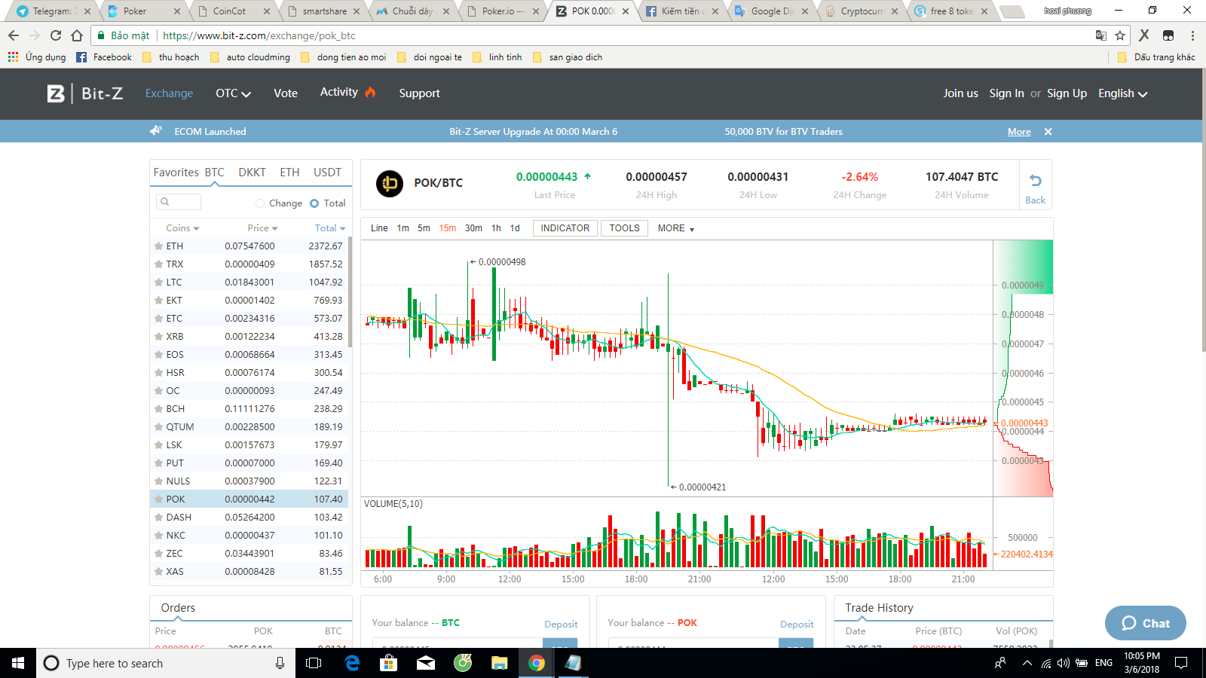The width and height of the screenshot is (1206, 678).
Task: Go to browser home page
Action: (77, 35)
